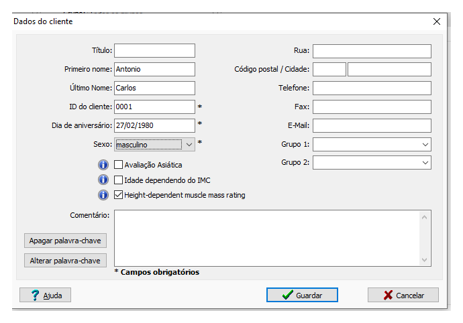
Task: Open Ajuda help
Action: coord(45,295)
